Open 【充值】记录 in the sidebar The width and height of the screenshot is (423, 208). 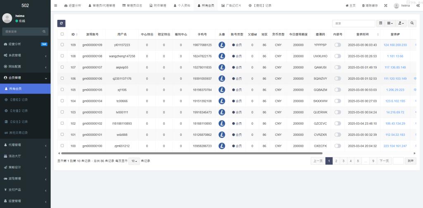tap(19, 111)
